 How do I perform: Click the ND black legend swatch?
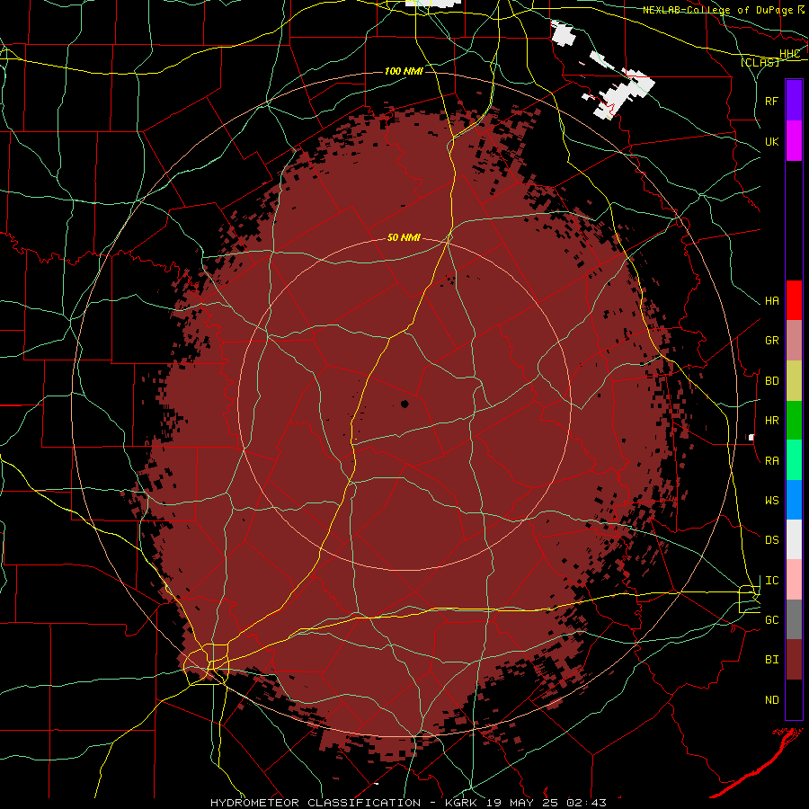pos(794,699)
